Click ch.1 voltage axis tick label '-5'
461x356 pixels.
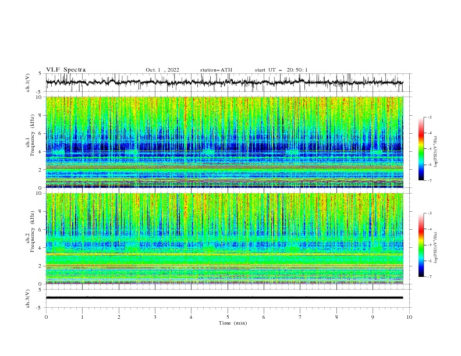(x=40, y=92)
